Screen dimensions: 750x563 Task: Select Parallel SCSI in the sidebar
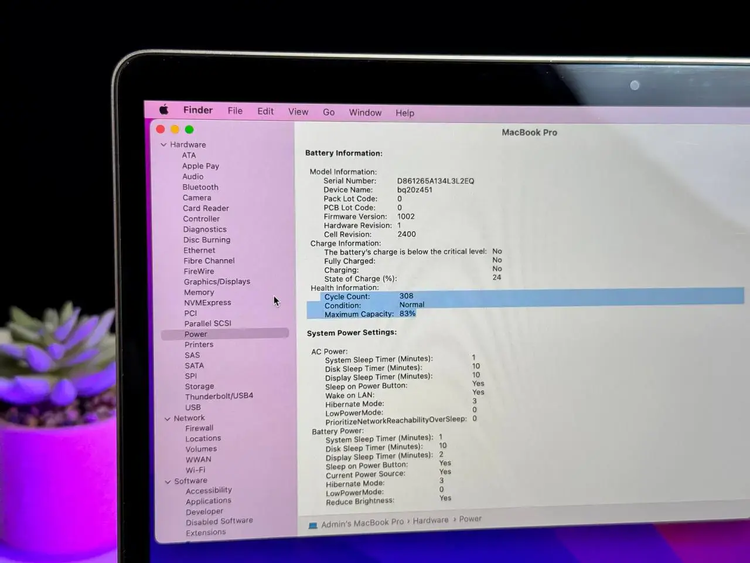(x=208, y=324)
